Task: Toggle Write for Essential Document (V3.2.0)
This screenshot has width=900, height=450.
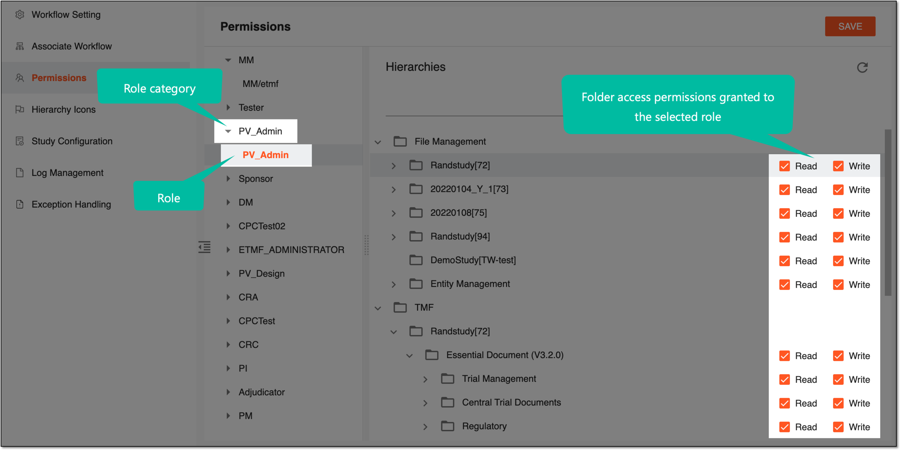Action: (x=838, y=356)
